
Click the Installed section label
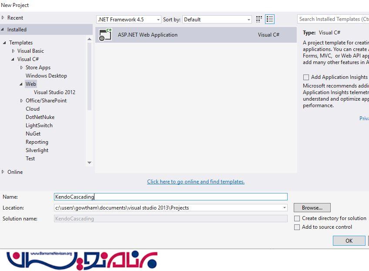coord(17,30)
